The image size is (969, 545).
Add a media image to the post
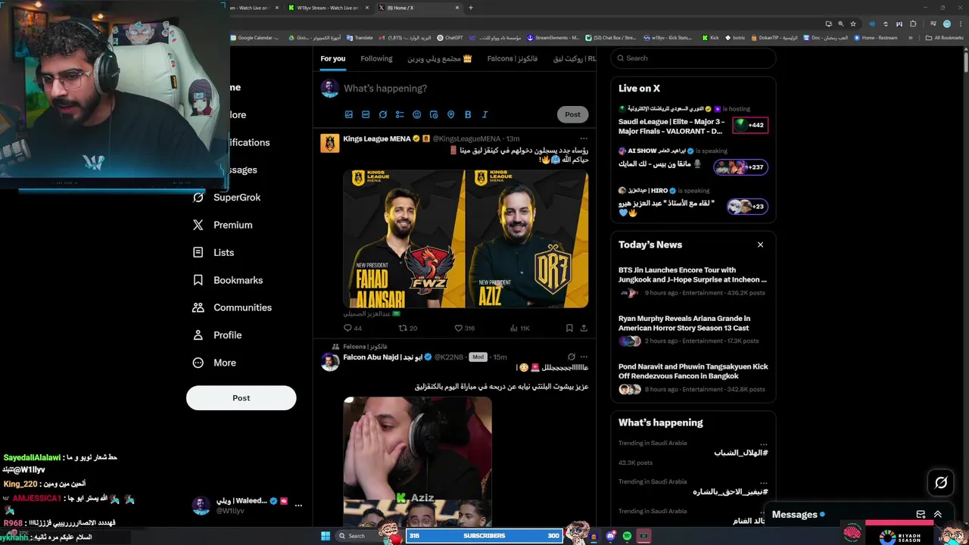(349, 114)
